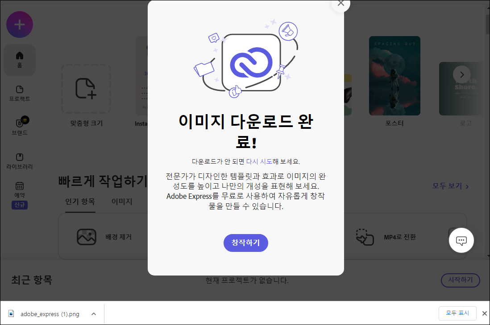Click the 모두 보기 link
This screenshot has width=490, height=325.
pos(450,186)
